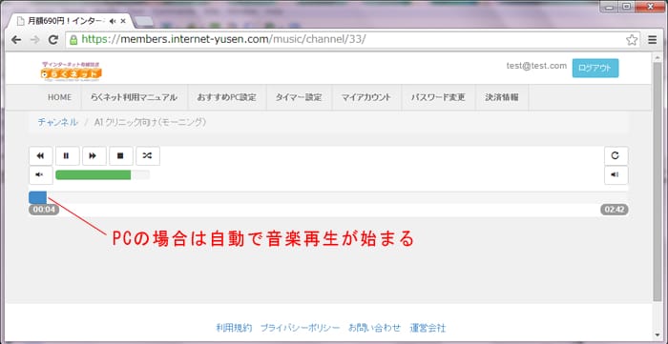Click the page document icon on tab
The height and width of the screenshot is (344, 668).
point(20,21)
